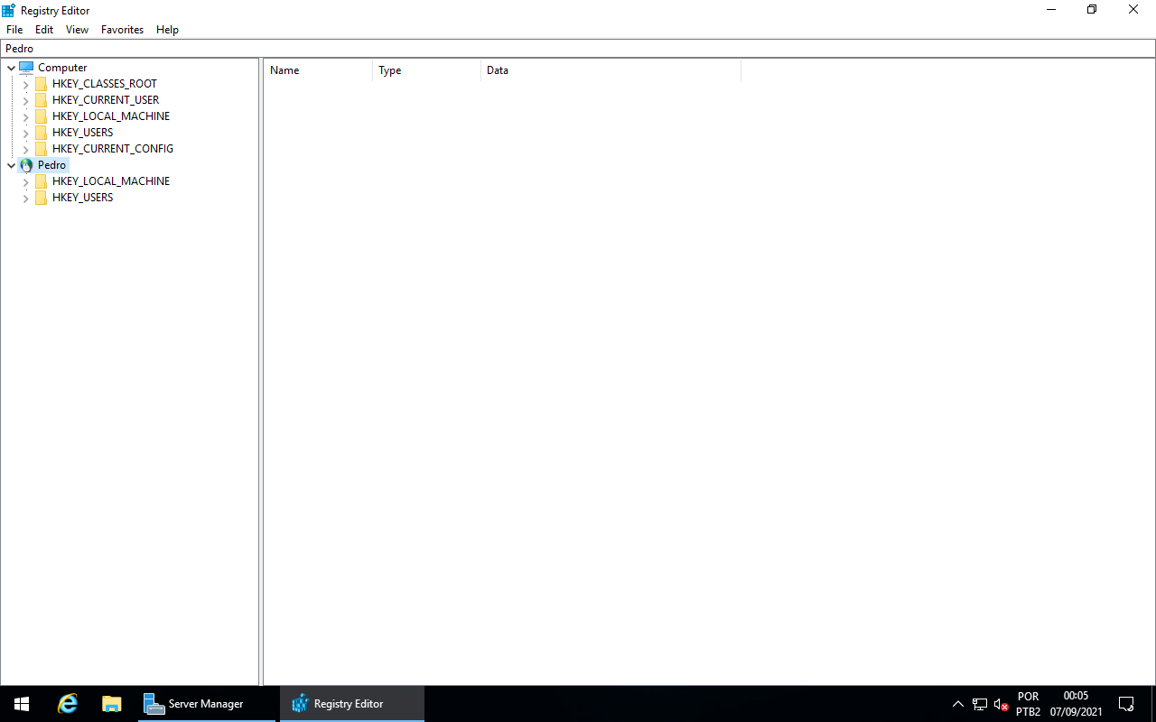
Task: Click the network status tray icon
Action: click(x=979, y=703)
